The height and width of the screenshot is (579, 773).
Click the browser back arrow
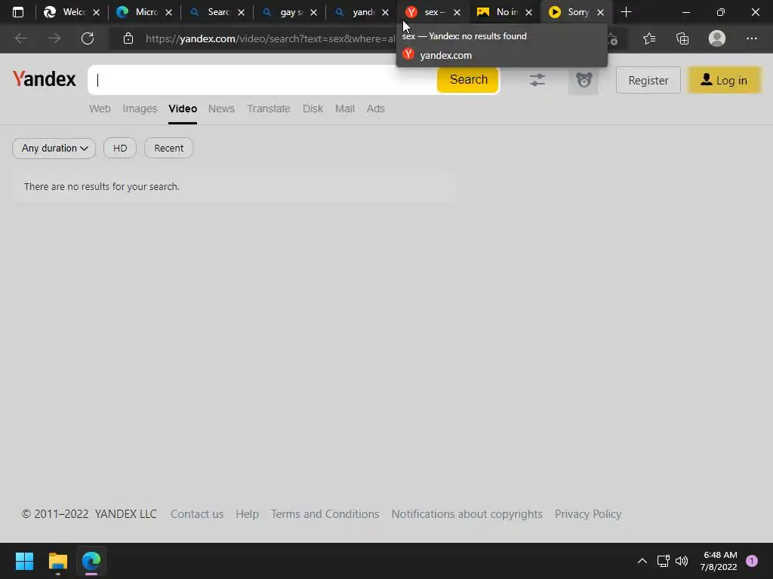(20, 38)
